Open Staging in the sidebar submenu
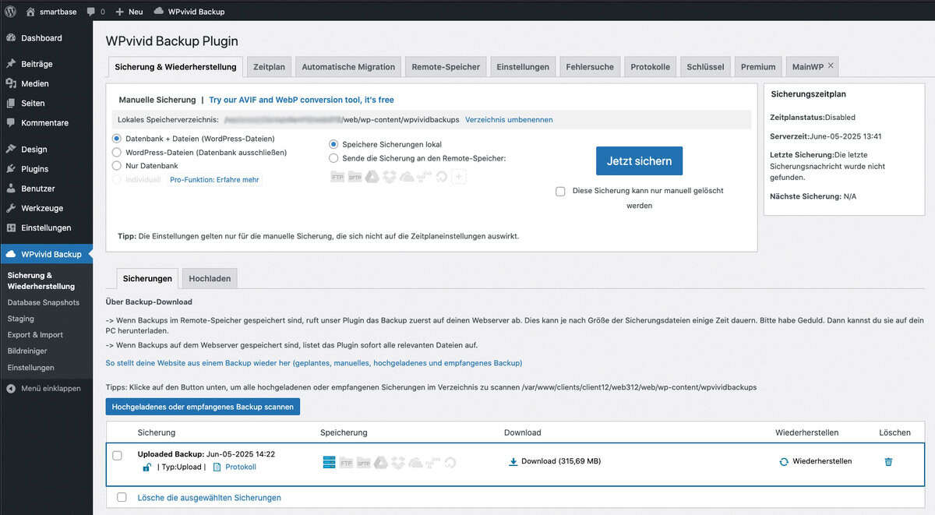This screenshot has height=515, width=935. (21, 319)
